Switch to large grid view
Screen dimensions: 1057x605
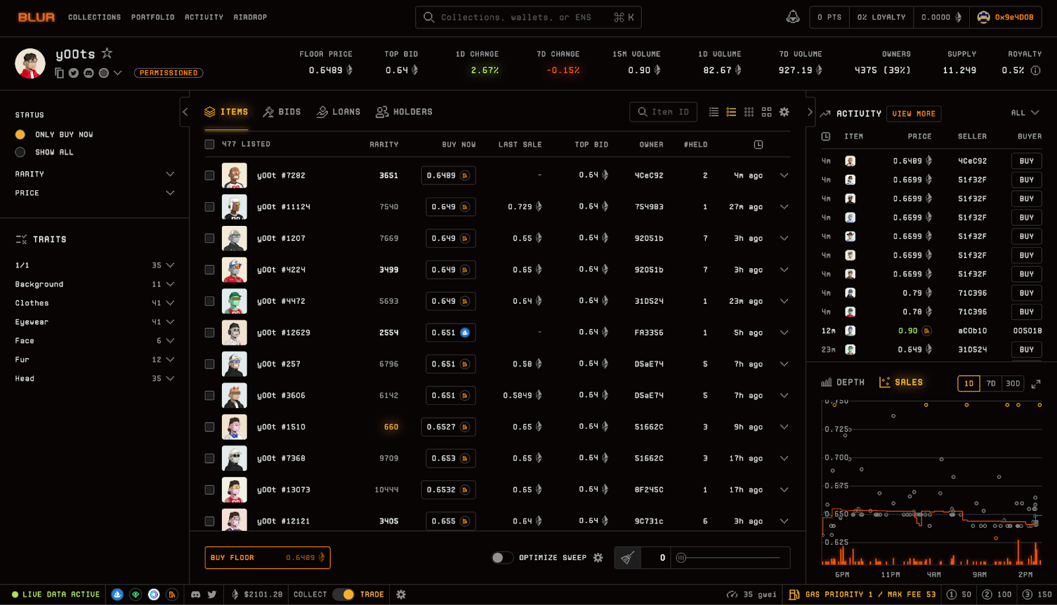pyautogui.click(x=766, y=112)
